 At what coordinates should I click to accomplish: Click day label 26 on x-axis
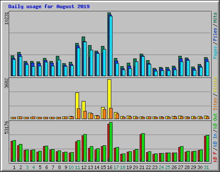(174, 167)
